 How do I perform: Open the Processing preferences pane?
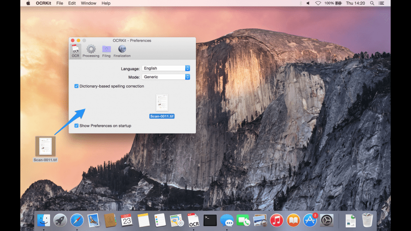91,51
